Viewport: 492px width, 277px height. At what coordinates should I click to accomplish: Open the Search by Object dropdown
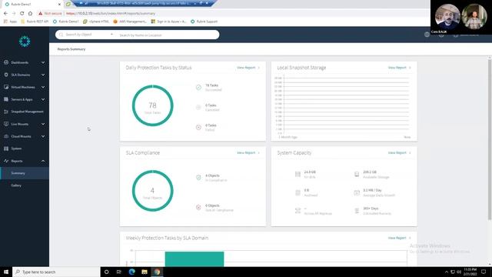pos(89,35)
